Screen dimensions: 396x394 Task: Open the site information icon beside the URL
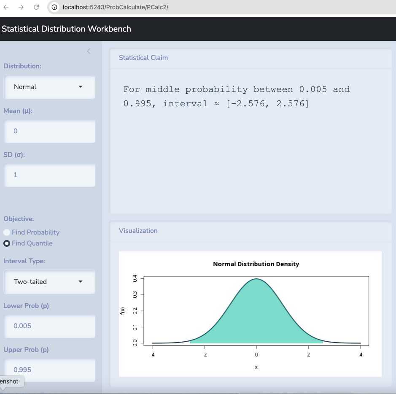(x=54, y=7)
